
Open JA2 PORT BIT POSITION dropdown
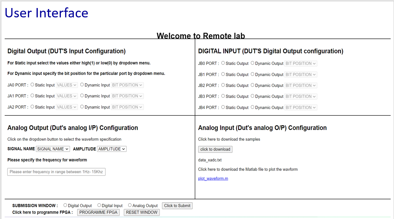[x=127, y=107]
